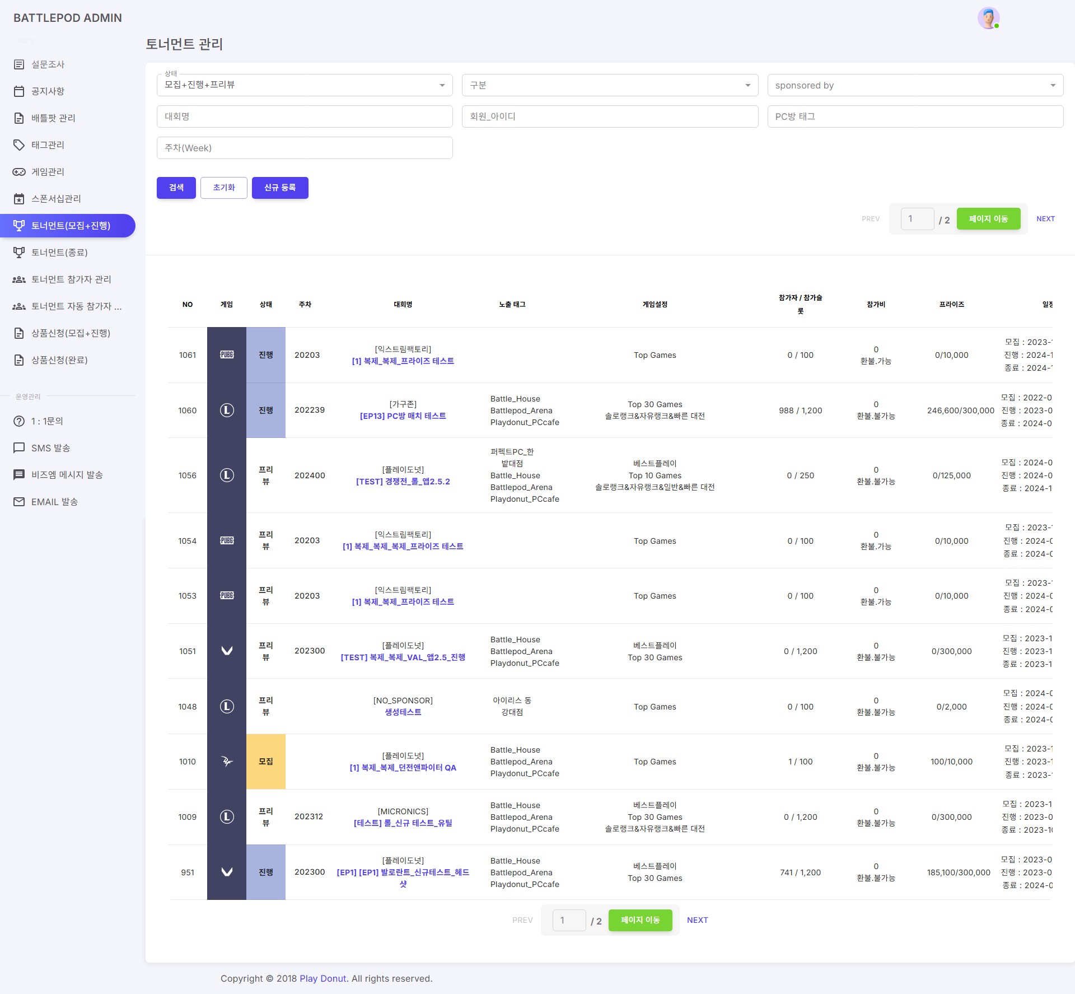Image resolution: width=1075 pixels, height=994 pixels.
Task: Open game management (게임관리) gamepad icon
Action: point(19,172)
